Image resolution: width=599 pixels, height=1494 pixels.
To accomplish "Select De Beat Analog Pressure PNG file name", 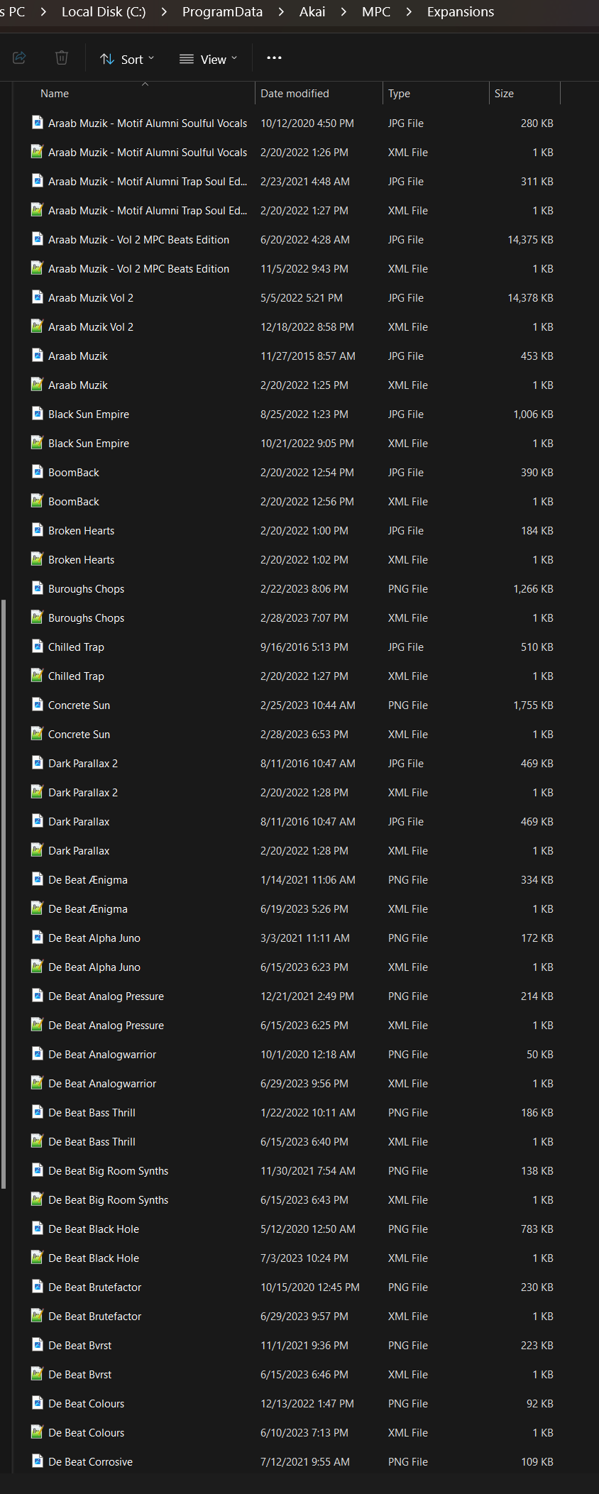I will [x=106, y=996].
